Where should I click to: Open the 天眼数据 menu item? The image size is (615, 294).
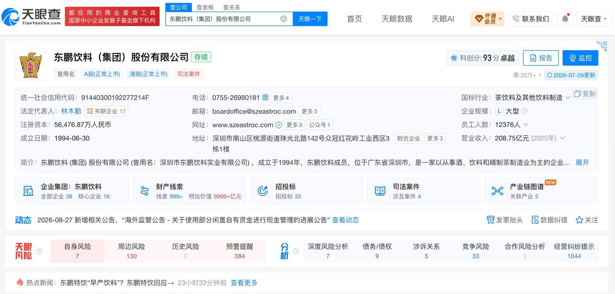(x=397, y=19)
